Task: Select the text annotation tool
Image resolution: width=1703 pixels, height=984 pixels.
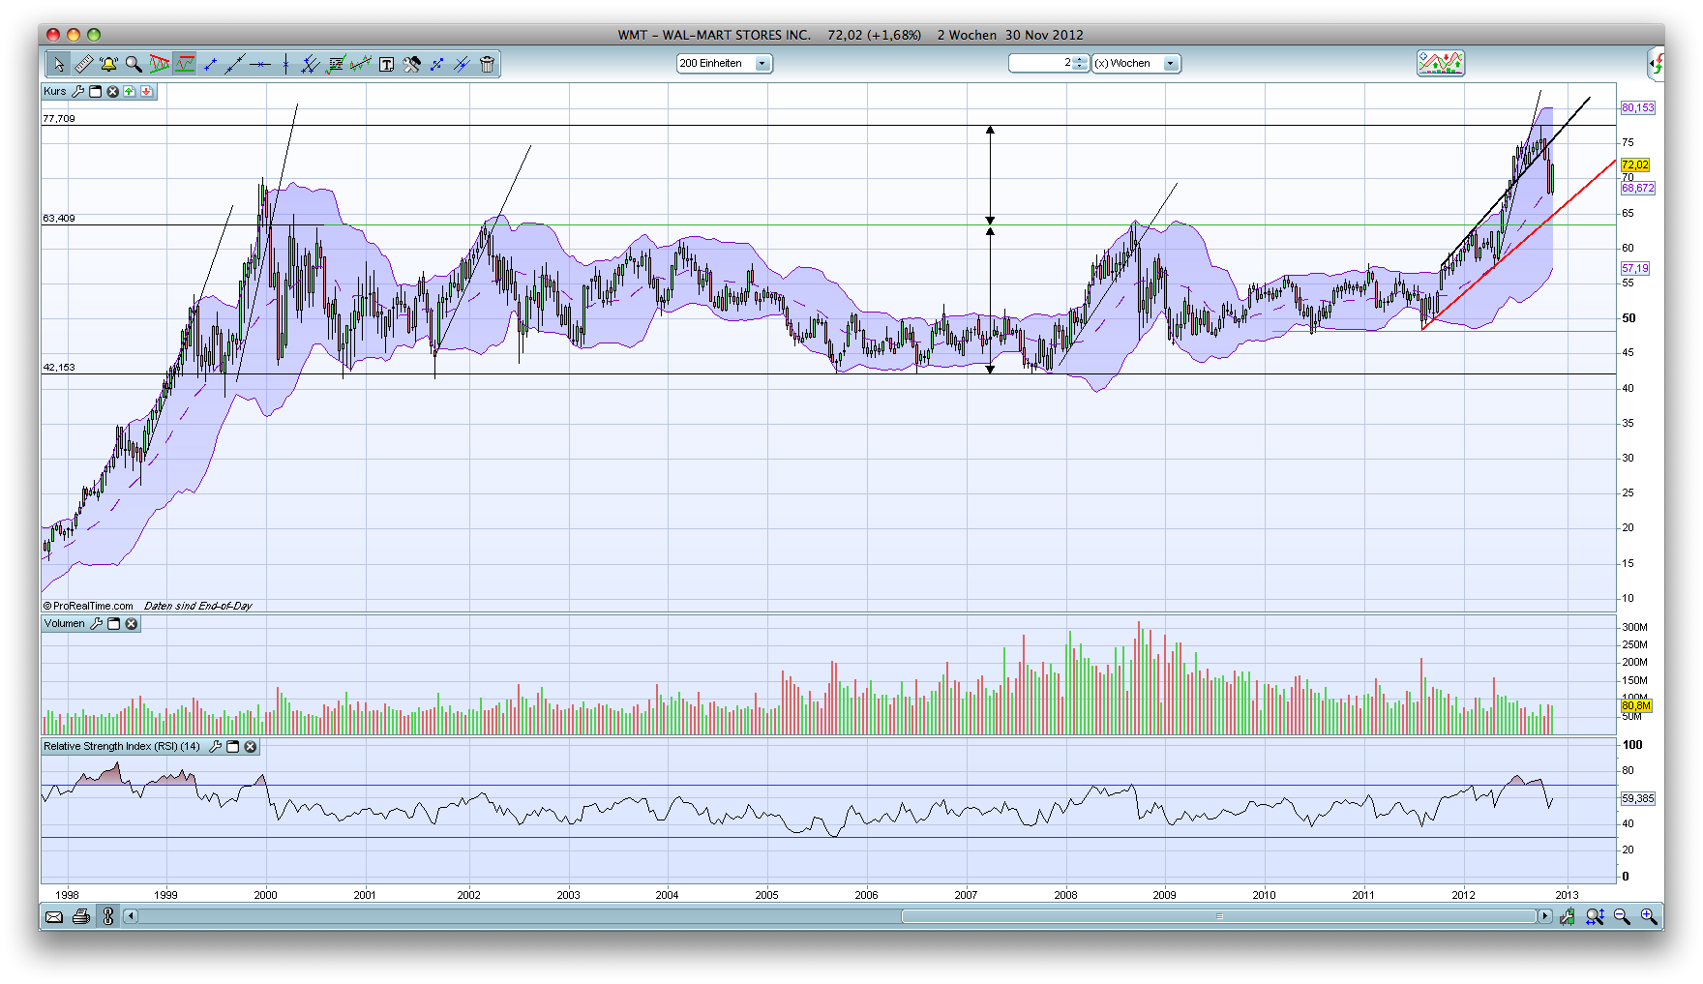Action: coord(386,64)
